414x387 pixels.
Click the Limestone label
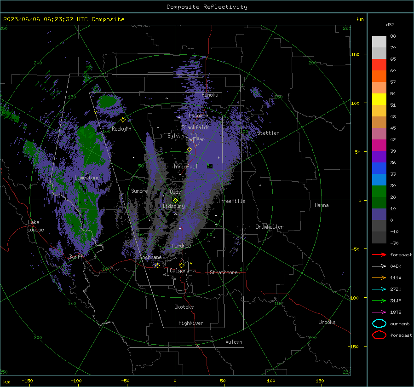click(87, 178)
